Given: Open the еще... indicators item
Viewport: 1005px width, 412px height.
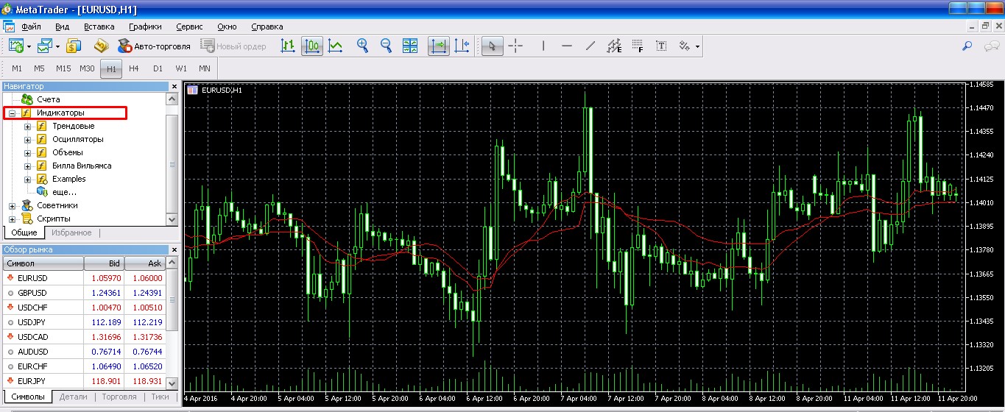Looking at the screenshot, I should [x=64, y=193].
